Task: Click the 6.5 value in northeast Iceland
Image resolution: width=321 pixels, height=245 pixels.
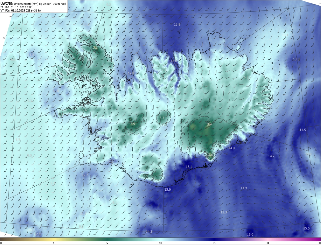Action: pos(246,77)
